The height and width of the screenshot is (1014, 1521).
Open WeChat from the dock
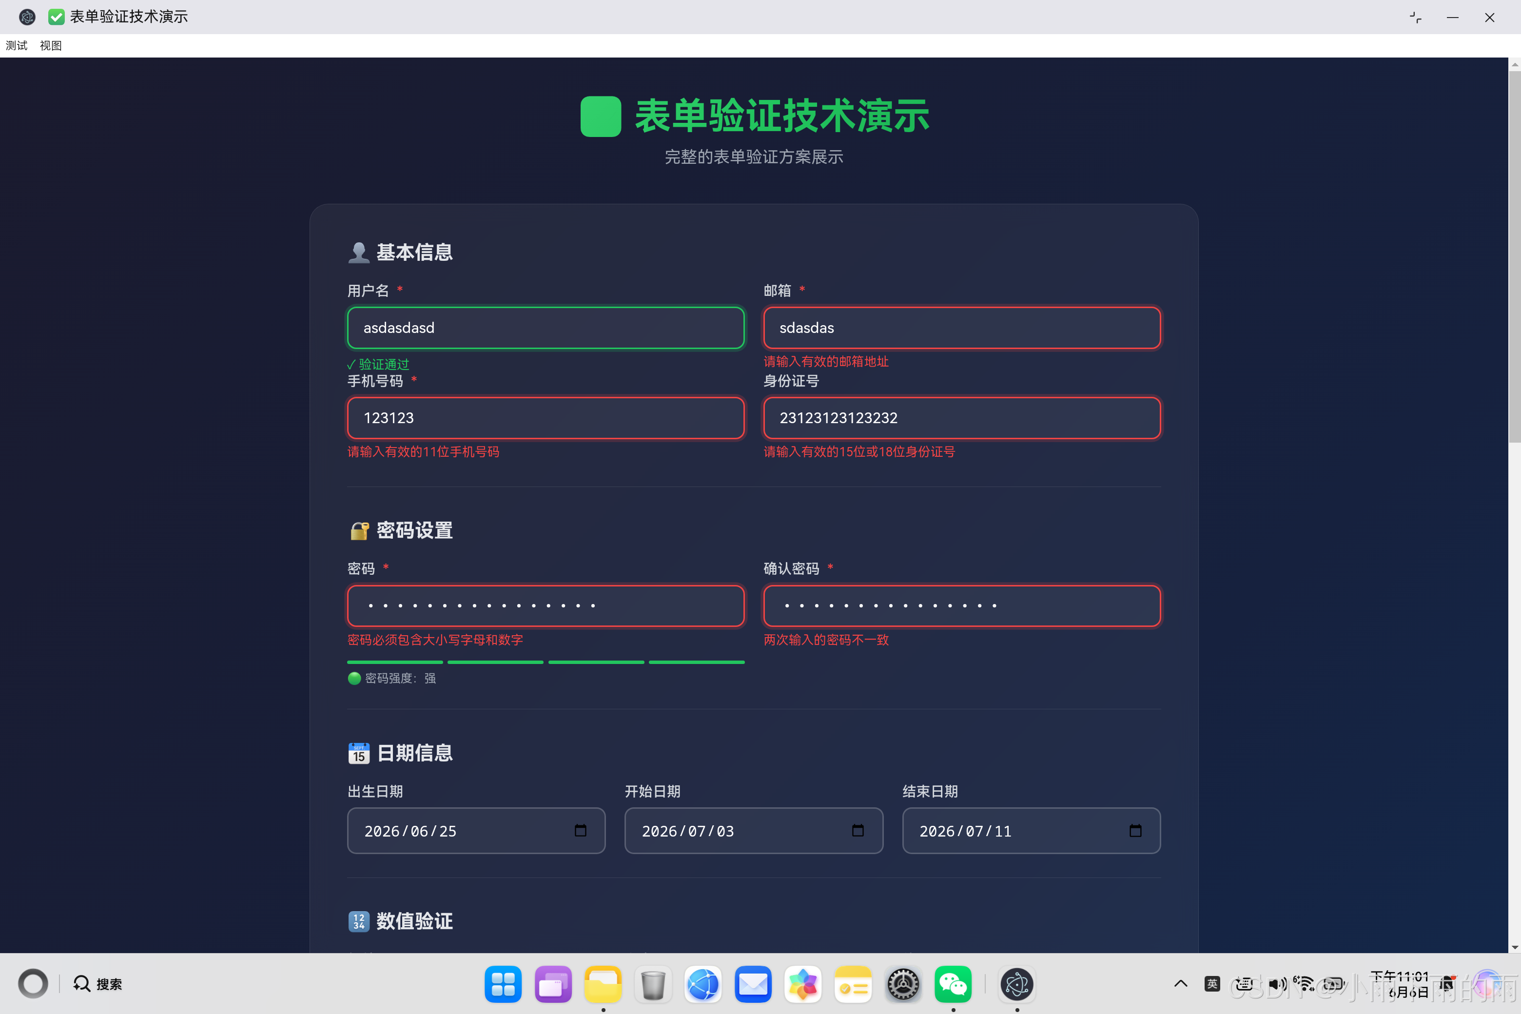click(x=953, y=984)
